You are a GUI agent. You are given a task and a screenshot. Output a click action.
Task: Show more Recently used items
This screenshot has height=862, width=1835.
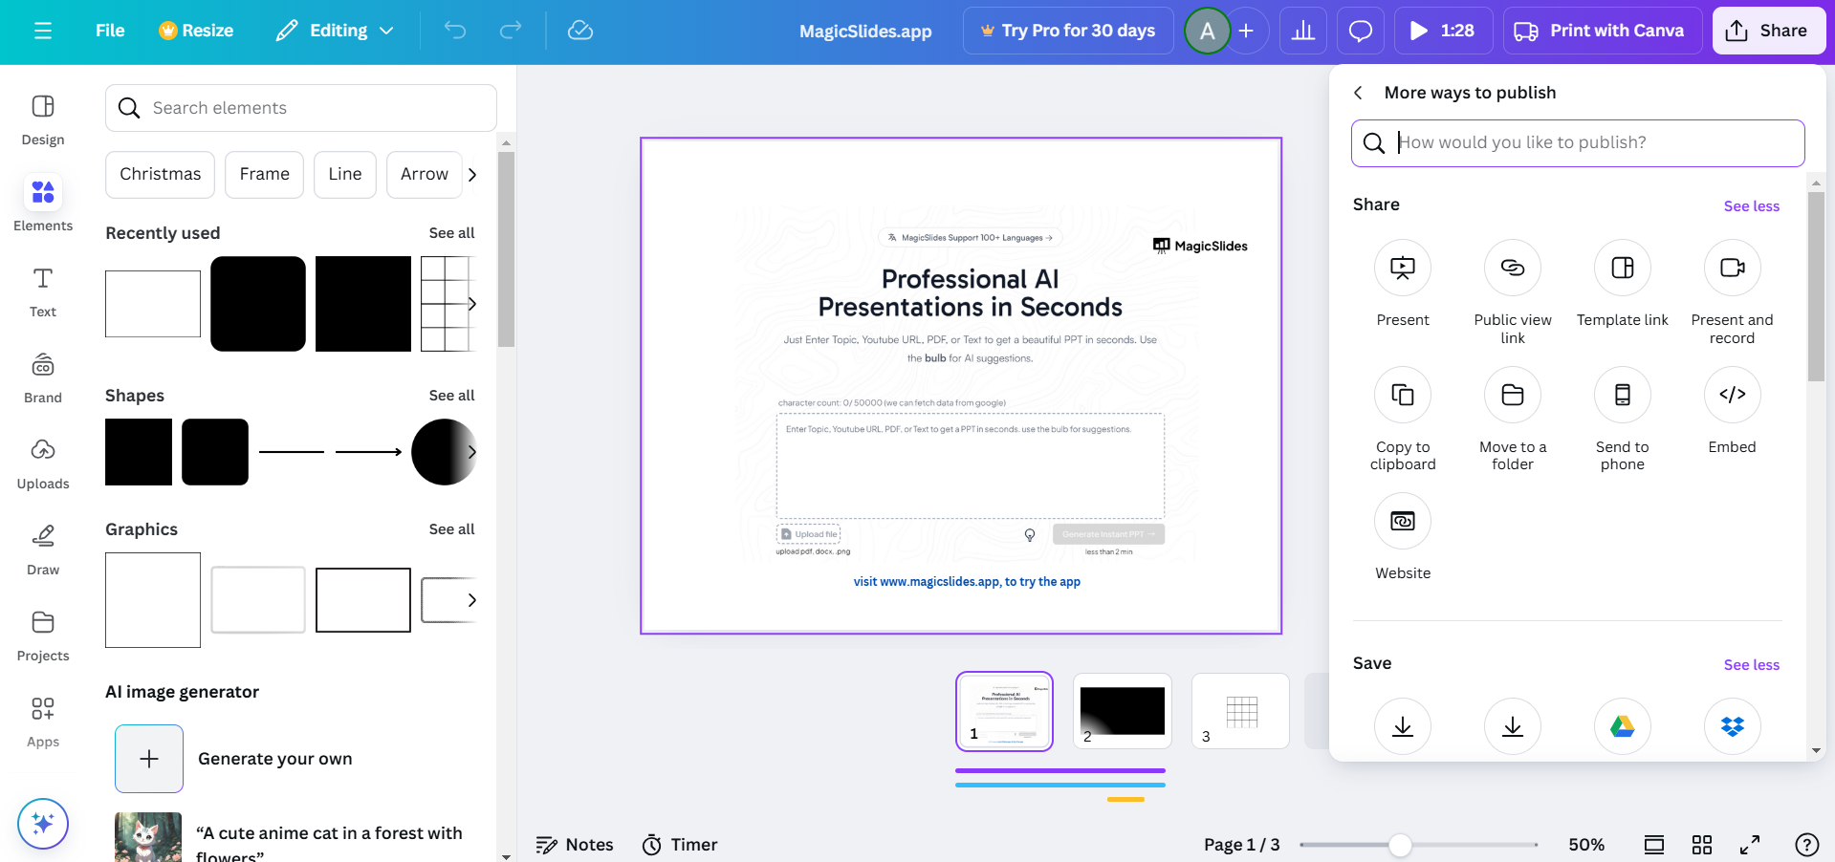pos(472,304)
